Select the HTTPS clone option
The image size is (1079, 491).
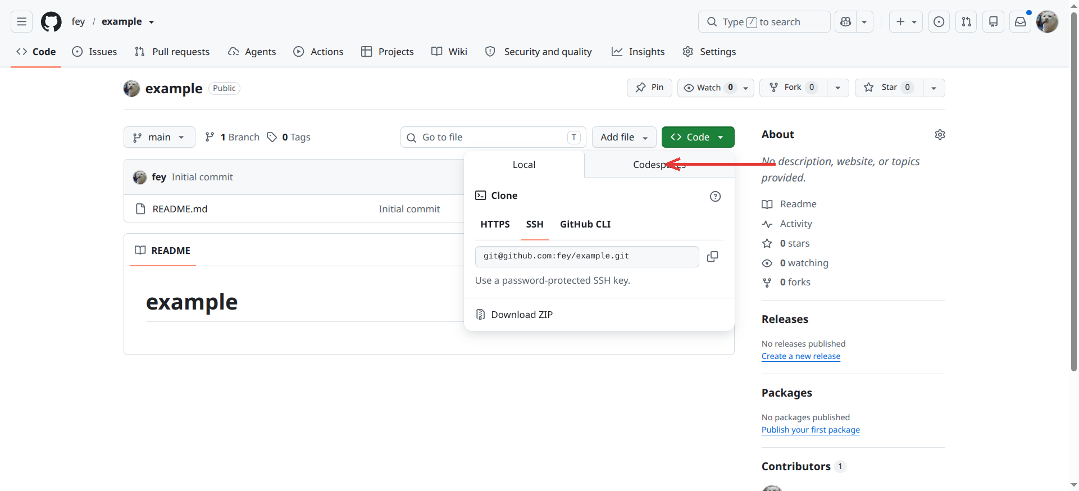pyautogui.click(x=495, y=224)
